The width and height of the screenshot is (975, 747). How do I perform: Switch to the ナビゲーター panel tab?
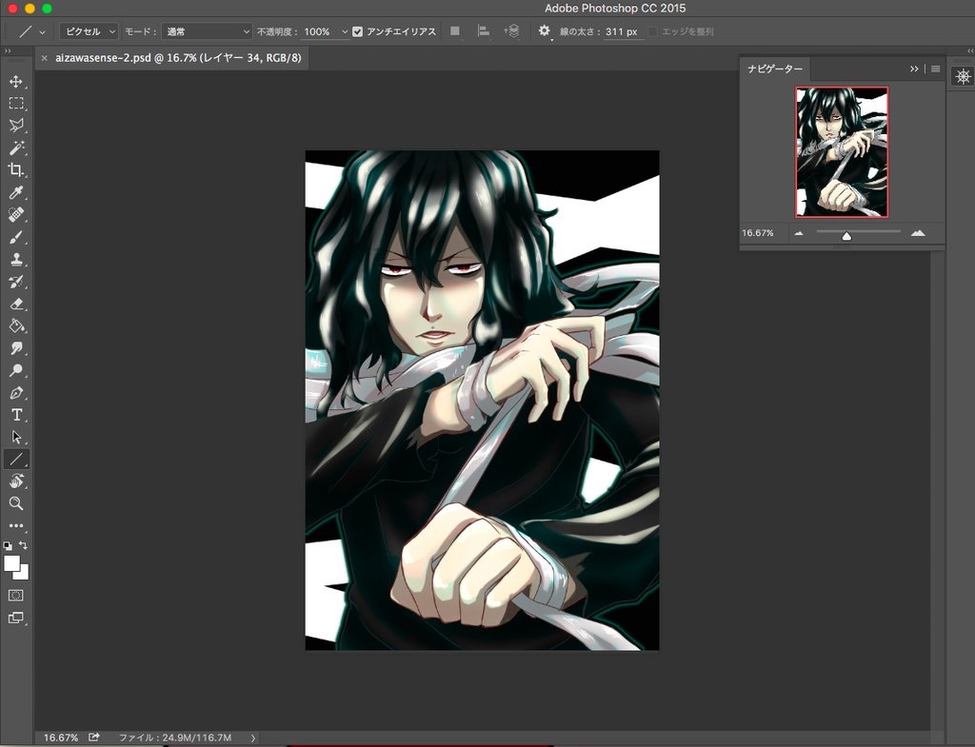pos(775,69)
